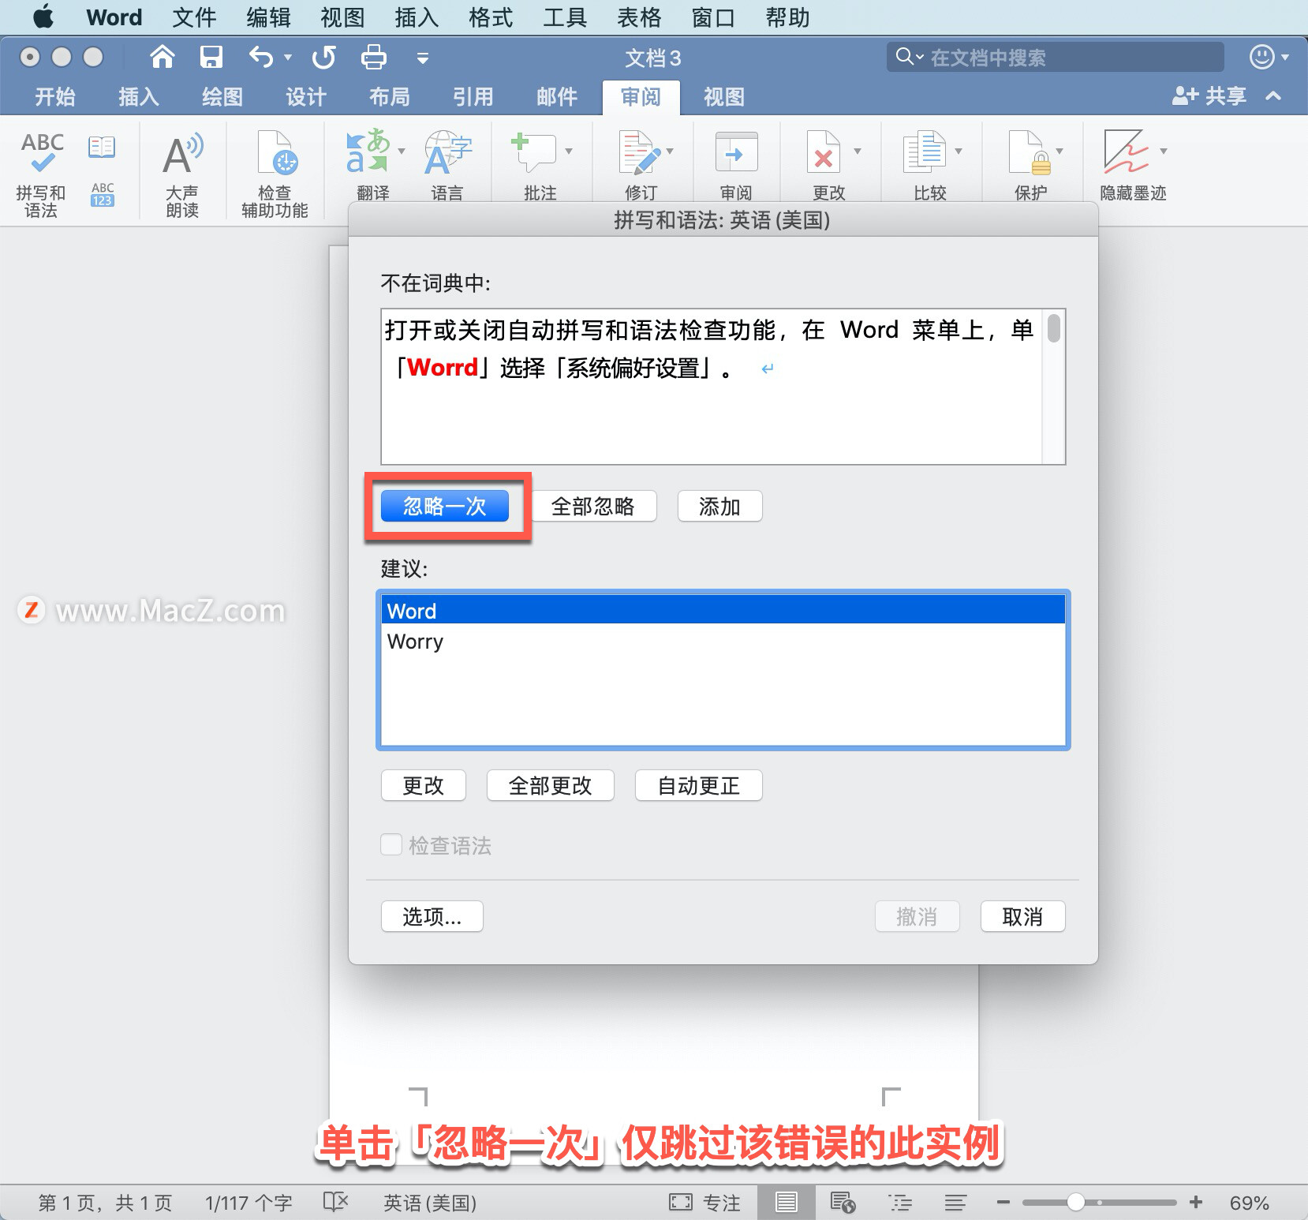Click Ignore All (全部忽略) button
The width and height of the screenshot is (1308, 1220).
click(x=593, y=506)
